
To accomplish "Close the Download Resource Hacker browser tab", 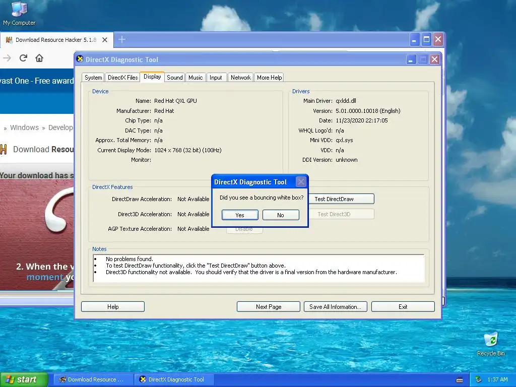I will tap(105, 40).
